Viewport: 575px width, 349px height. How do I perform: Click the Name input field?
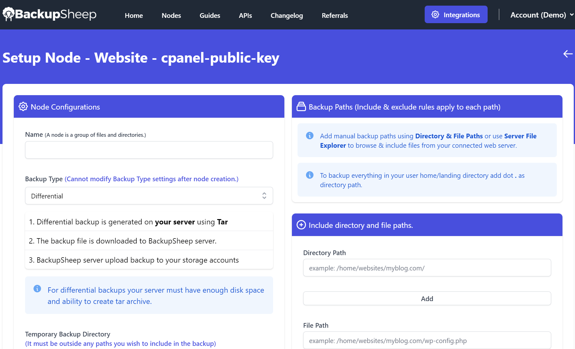pos(149,150)
